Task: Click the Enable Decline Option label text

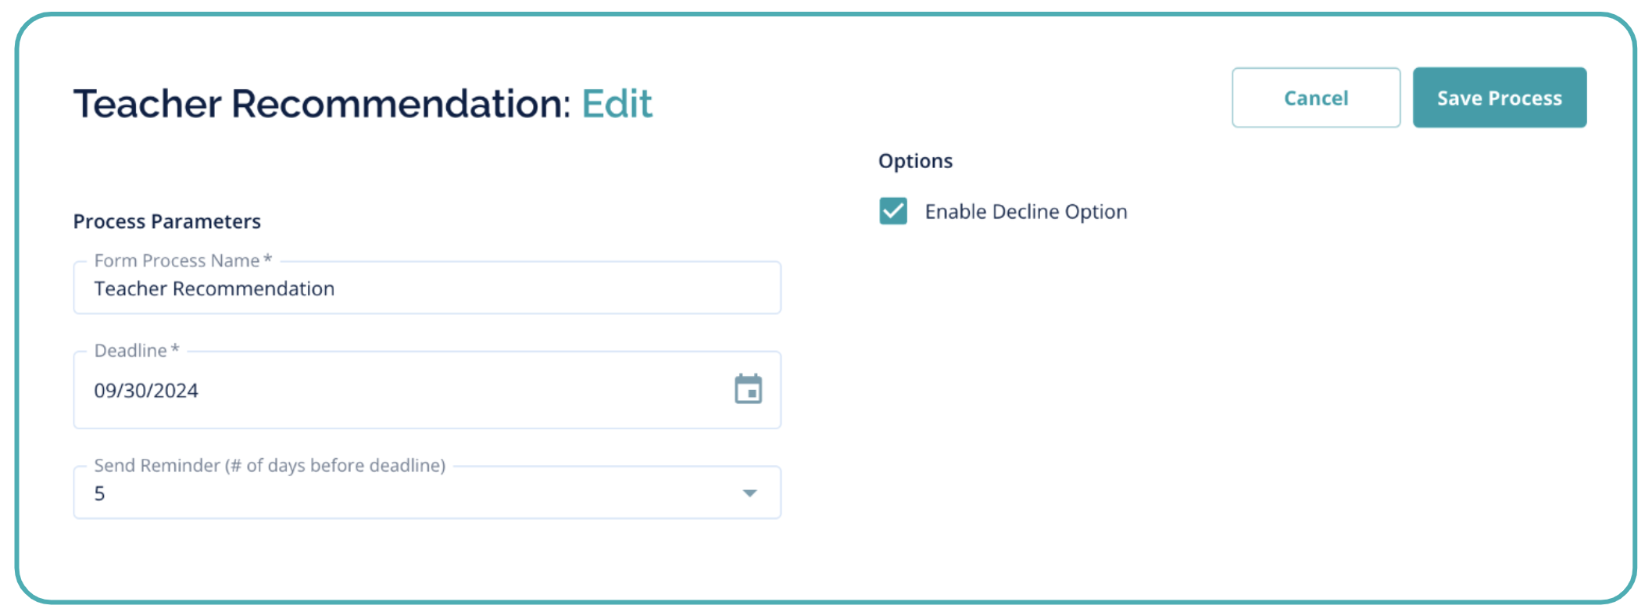Action: click(1025, 212)
